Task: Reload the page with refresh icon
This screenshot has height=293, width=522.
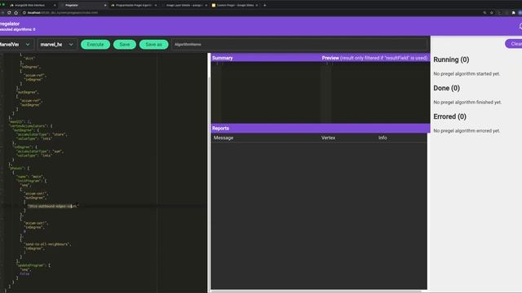Action: tap(9, 13)
